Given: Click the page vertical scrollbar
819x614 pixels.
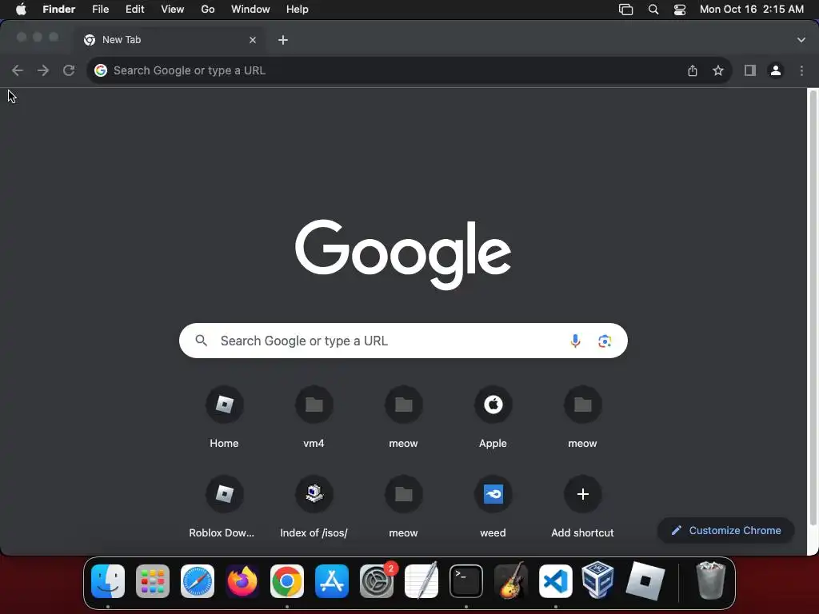Looking at the screenshot, I should click(x=813, y=308).
